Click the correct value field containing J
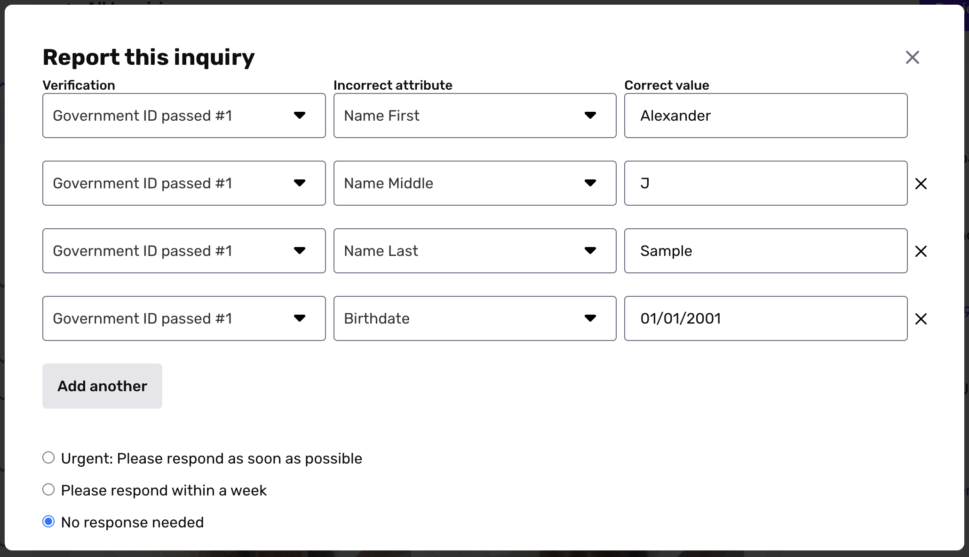The width and height of the screenshot is (969, 557). click(x=766, y=183)
